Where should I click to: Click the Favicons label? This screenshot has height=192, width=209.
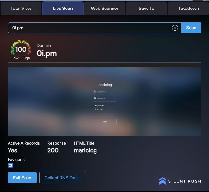[x=16, y=160]
